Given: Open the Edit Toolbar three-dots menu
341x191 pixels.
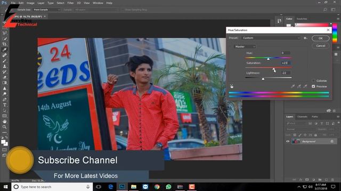Looking at the screenshot, I should click(4, 132).
